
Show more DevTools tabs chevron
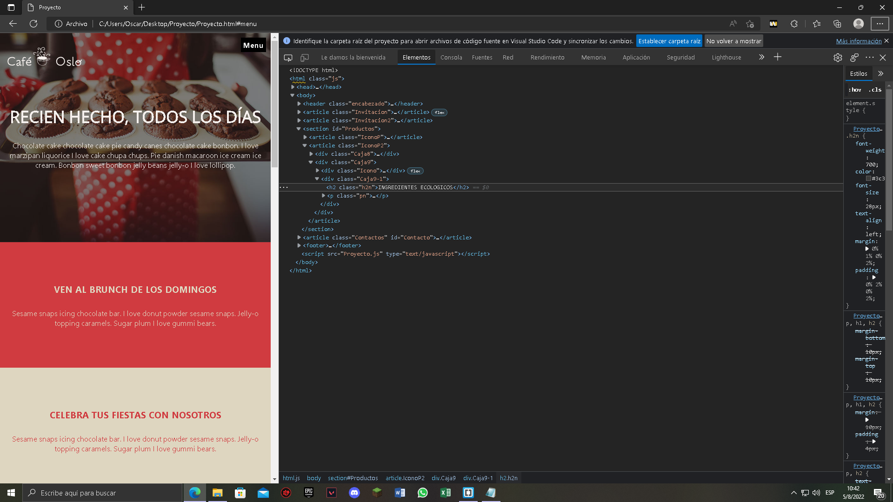pyautogui.click(x=761, y=57)
